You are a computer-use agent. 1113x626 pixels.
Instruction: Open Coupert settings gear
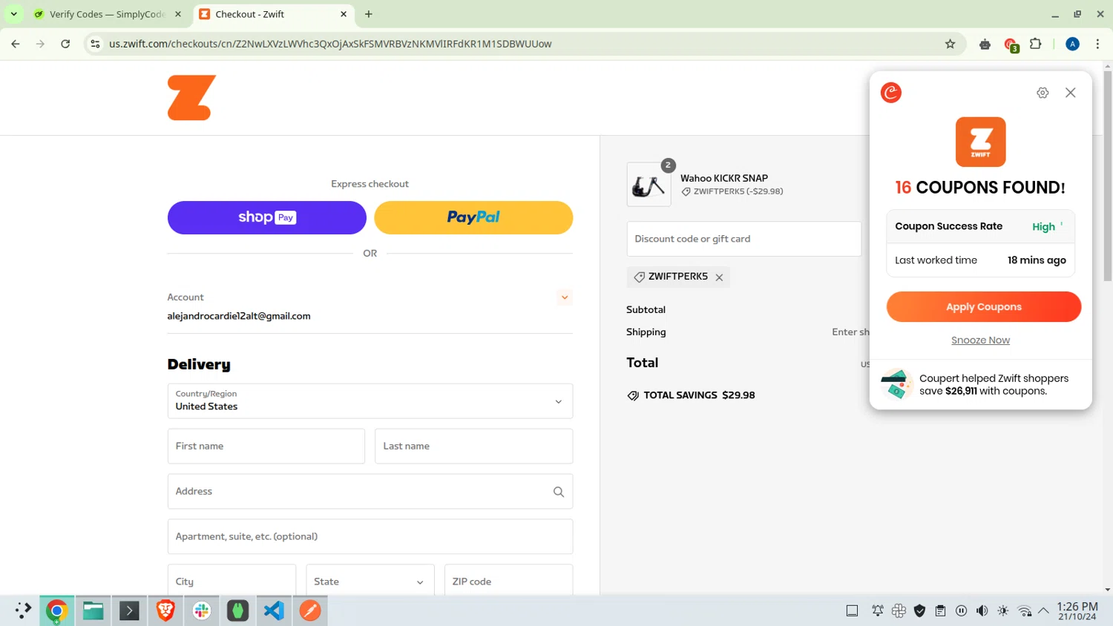pos(1043,93)
